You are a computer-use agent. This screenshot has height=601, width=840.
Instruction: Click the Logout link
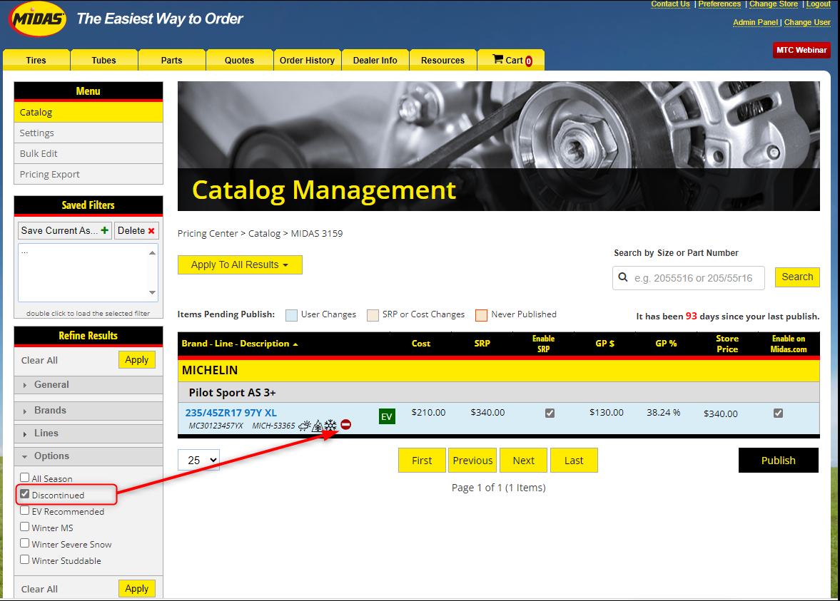(x=819, y=4)
